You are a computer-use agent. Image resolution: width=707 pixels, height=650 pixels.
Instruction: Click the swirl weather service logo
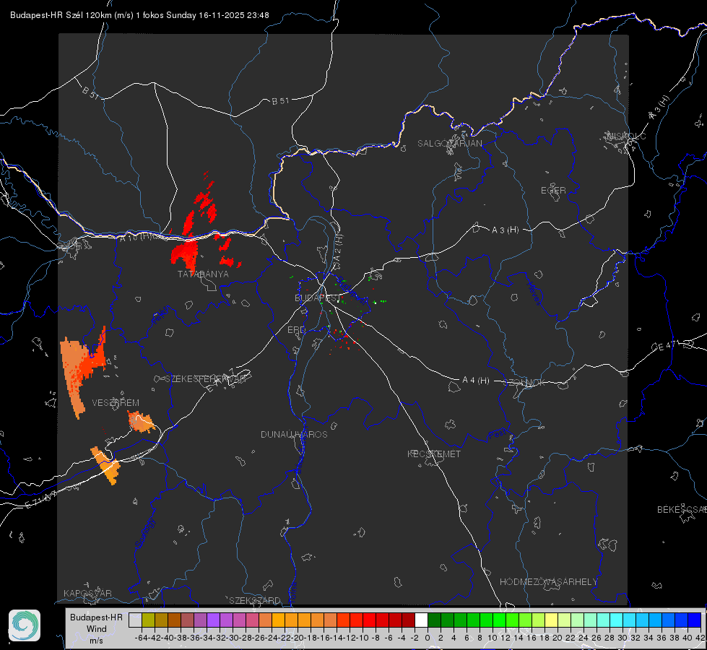point(25,625)
